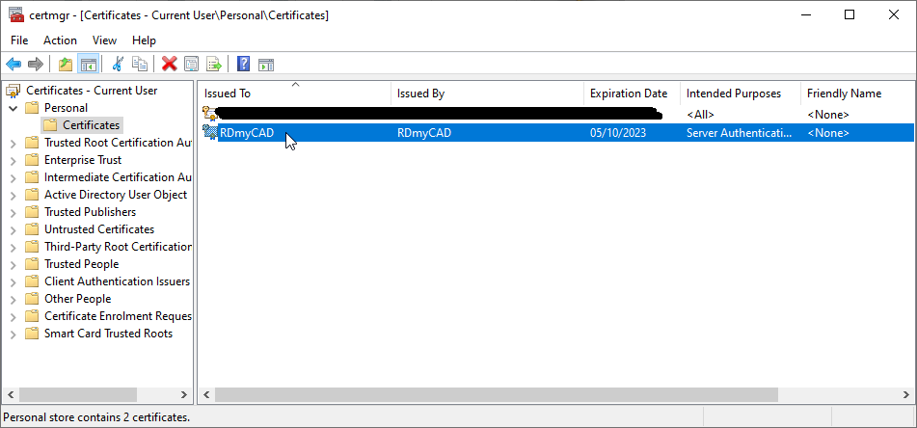Click the red Delete X icon
917x428 pixels.
point(170,64)
